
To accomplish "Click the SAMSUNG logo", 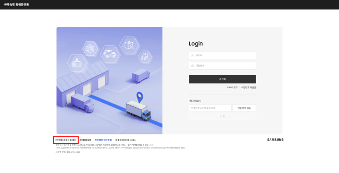I will [x=275, y=140].
